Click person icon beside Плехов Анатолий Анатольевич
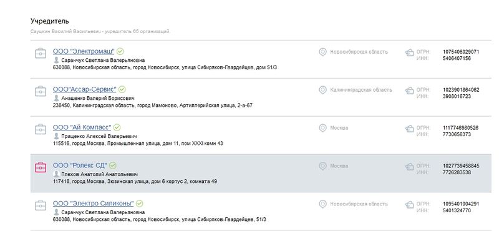This screenshot has width=499, height=231. (56, 174)
